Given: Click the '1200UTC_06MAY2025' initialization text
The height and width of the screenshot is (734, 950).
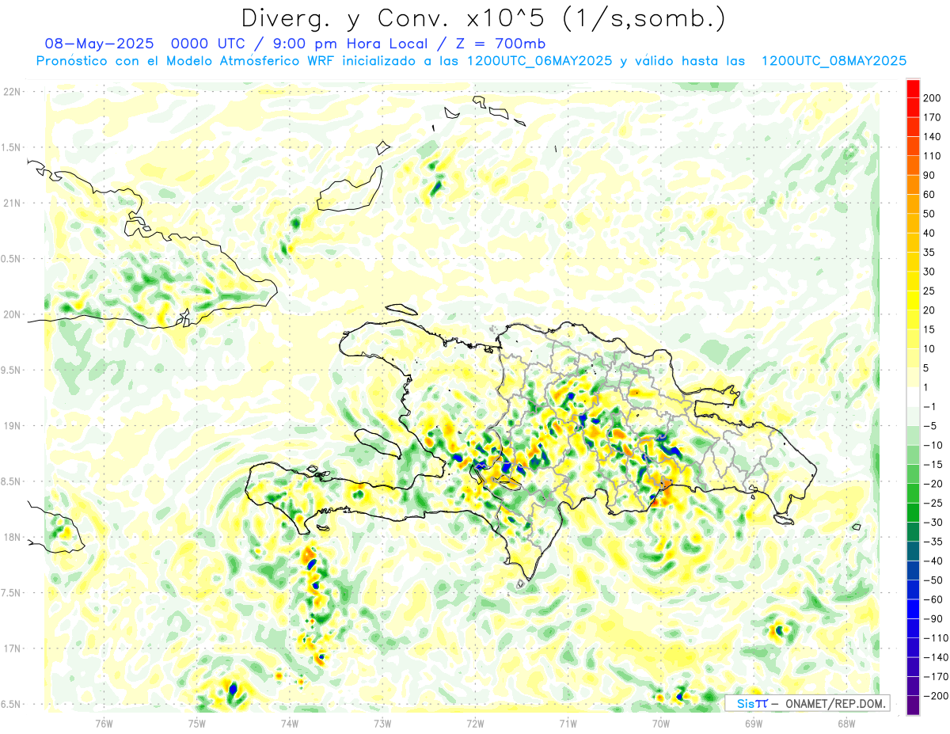Looking at the screenshot, I should [x=540, y=61].
